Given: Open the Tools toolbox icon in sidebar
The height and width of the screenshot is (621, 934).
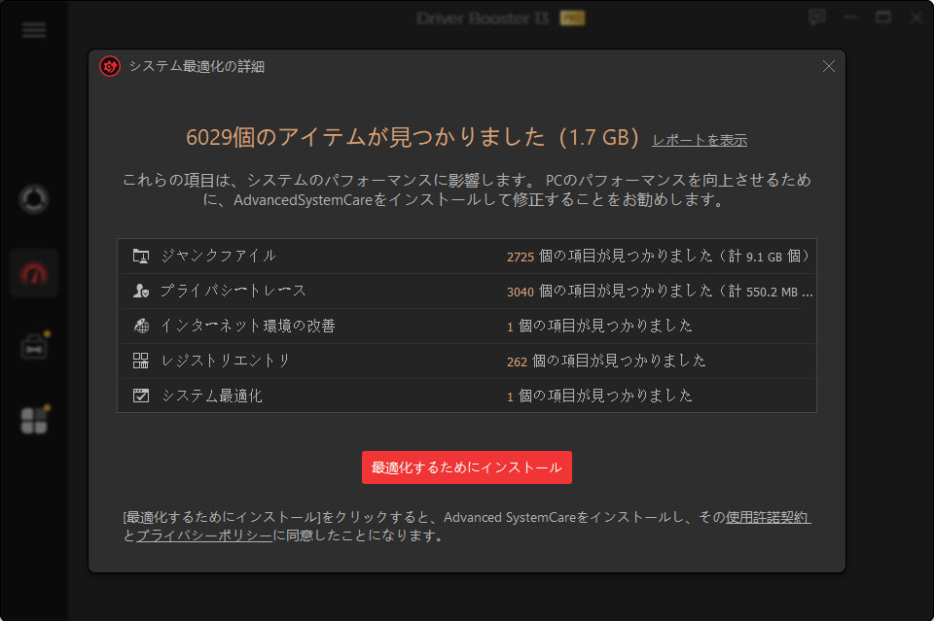Looking at the screenshot, I should point(34,347).
